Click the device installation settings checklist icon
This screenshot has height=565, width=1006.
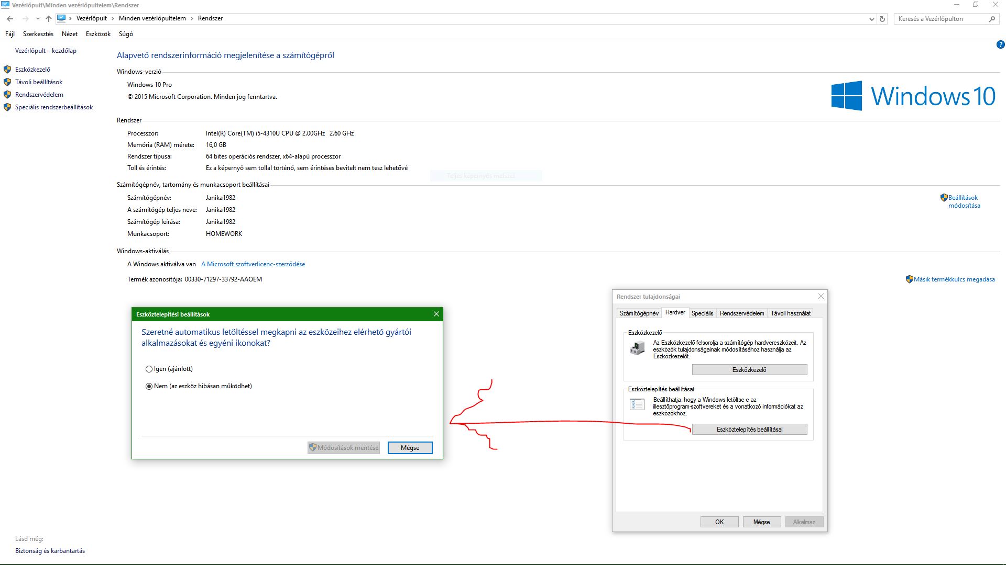pyautogui.click(x=637, y=404)
